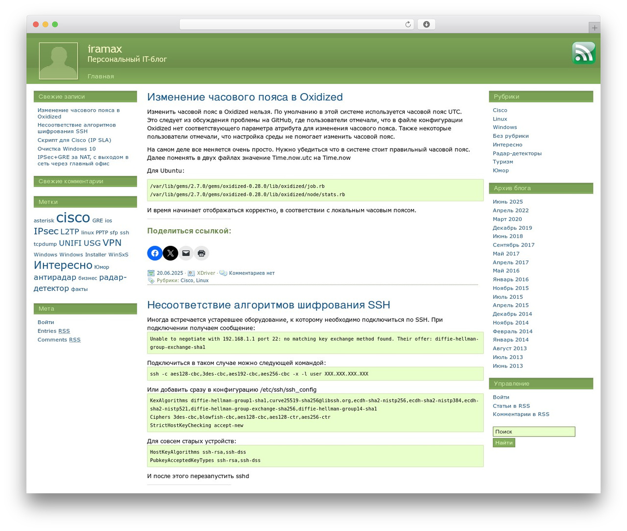
Task: Share the post via X icon
Action: [170, 253]
